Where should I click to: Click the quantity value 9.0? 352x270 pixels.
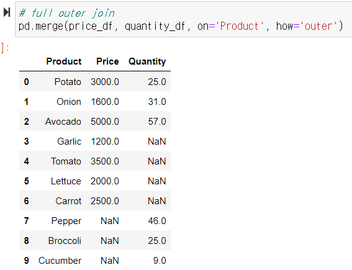160,261
